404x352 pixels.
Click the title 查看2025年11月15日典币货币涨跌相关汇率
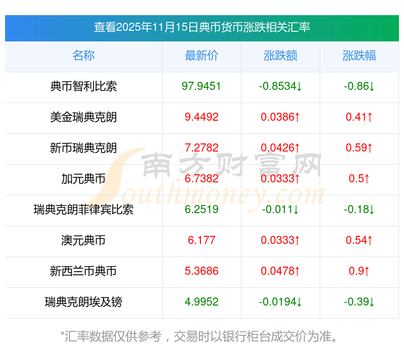[201, 27]
